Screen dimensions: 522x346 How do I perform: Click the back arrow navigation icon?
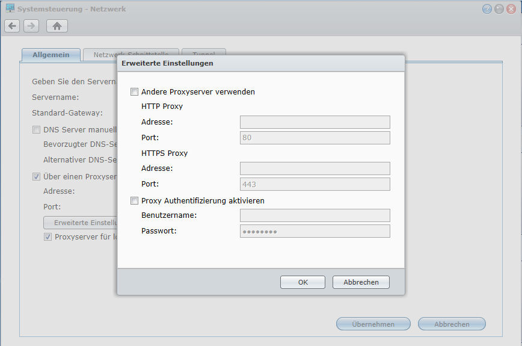[12, 26]
